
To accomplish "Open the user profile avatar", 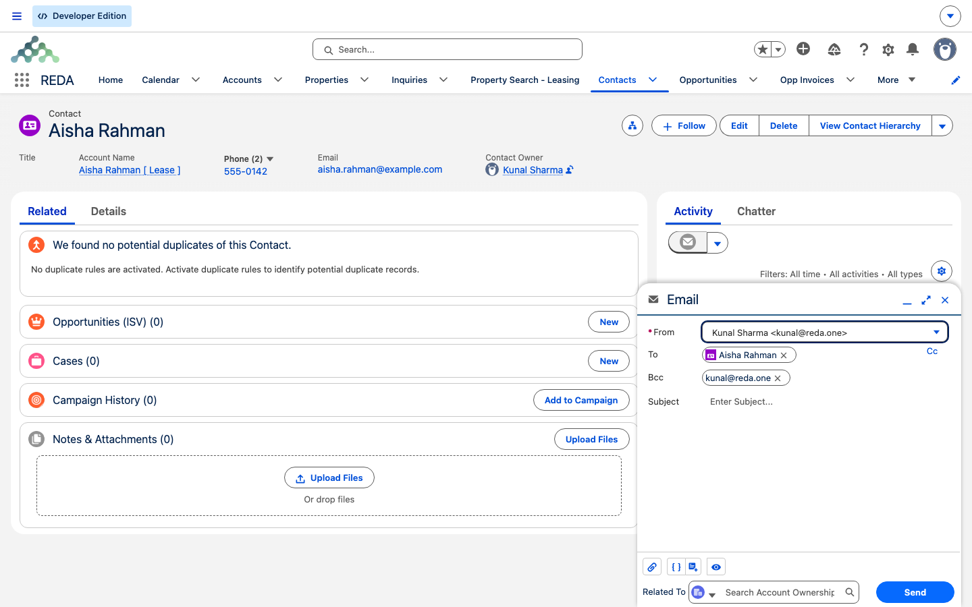I will (x=945, y=49).
